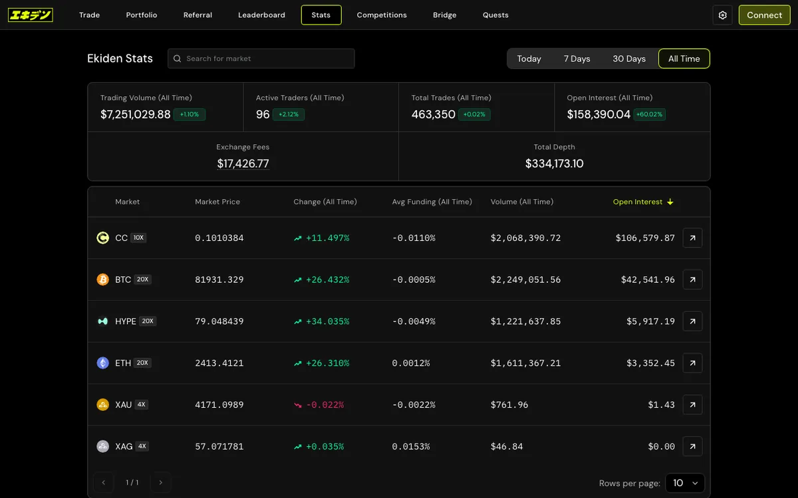Screen dimensions: 798x498
Task: Click Open Interest +60.02% badge
Action: pyautogui.click(x=649, y=114)
